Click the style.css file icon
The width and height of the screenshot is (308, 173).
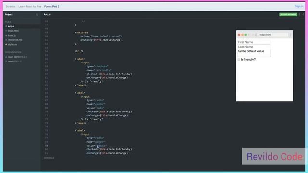click(6, 44)
